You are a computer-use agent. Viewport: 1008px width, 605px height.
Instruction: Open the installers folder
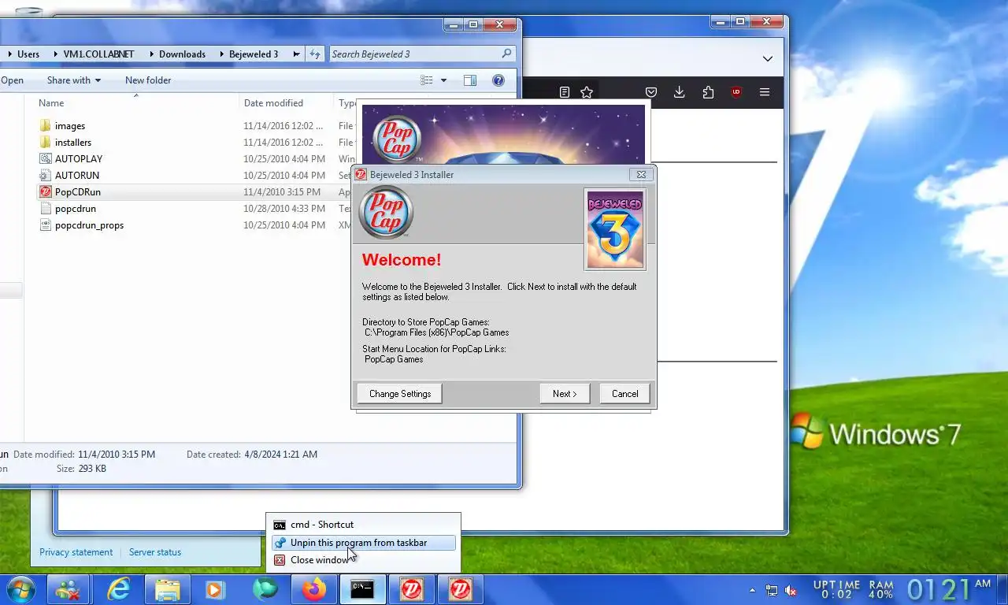73,143
